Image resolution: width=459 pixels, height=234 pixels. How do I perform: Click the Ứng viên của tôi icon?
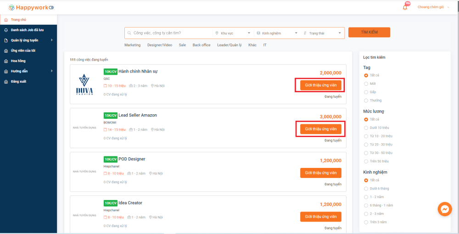pos(6,50)
